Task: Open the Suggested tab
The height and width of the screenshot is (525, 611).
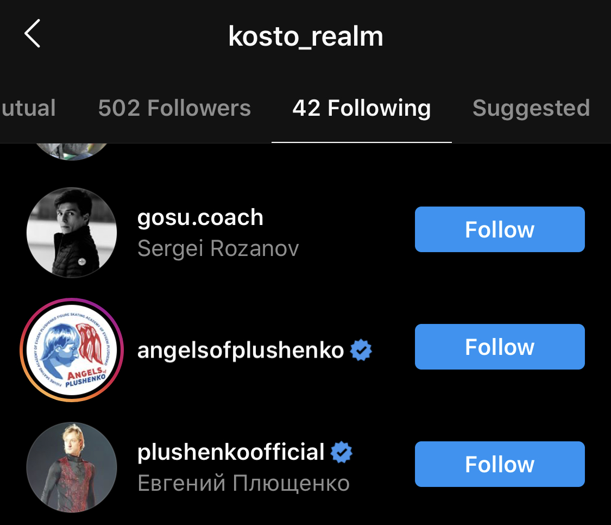Action: (531, 108)
